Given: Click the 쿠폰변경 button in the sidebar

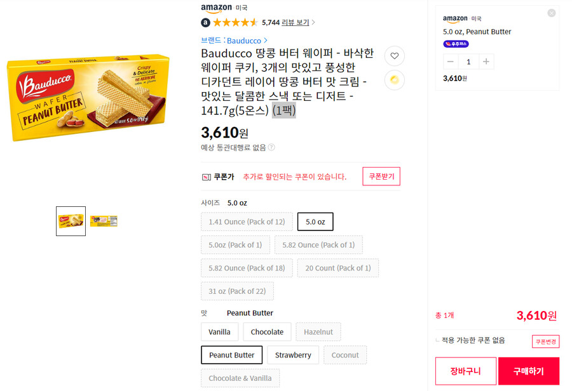Looking at the screenshot, I should 545,341.
